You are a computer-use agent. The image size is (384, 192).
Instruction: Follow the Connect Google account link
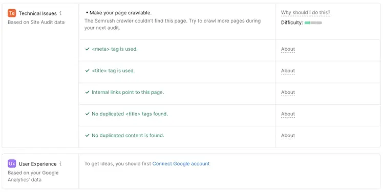point(181,164)
